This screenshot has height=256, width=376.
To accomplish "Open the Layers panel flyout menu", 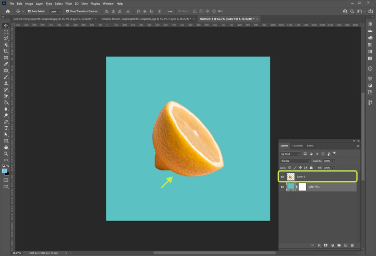I will coord(358,146).
